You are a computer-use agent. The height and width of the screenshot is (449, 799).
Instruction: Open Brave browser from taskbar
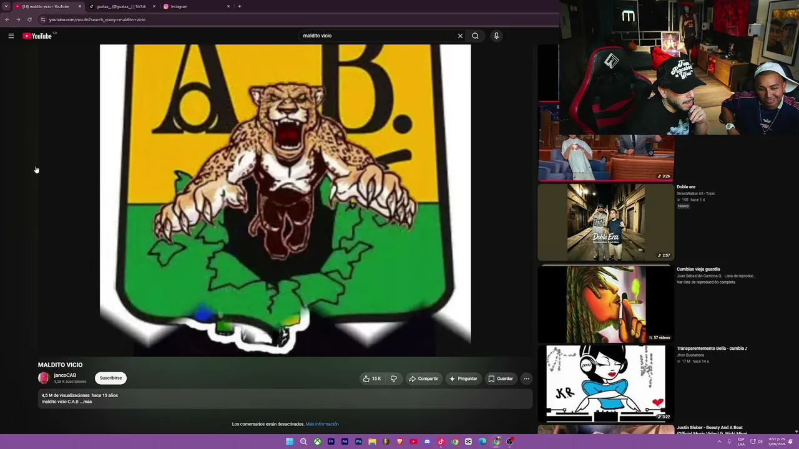[399, 442]
